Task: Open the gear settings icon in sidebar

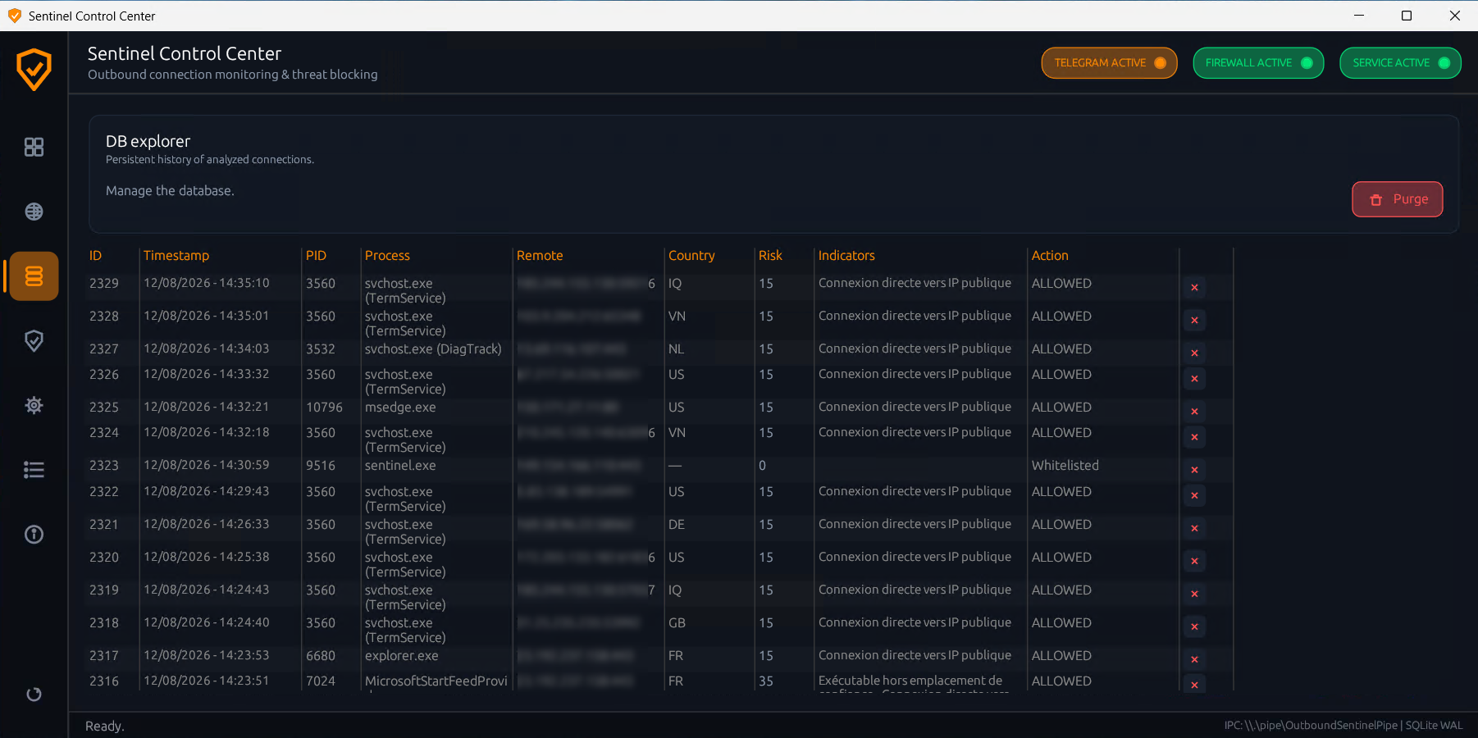Action: click(x=34, y=405)
